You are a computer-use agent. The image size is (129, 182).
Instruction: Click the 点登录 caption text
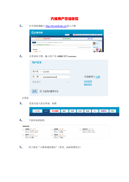tap(25, 98)
